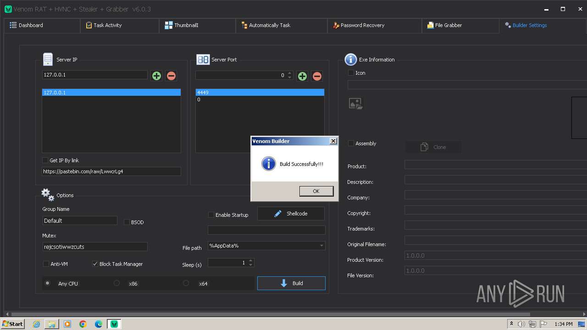Image resolution: width=587 pixels, height=330 pixels.
Task: Open the Windows Start menu
Action: pyautogui.click(x=12, y=324)
